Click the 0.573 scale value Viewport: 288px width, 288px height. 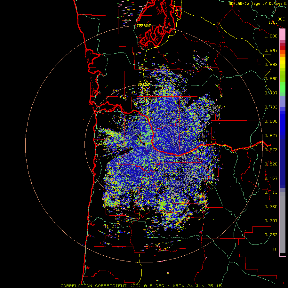pos(271,150)
